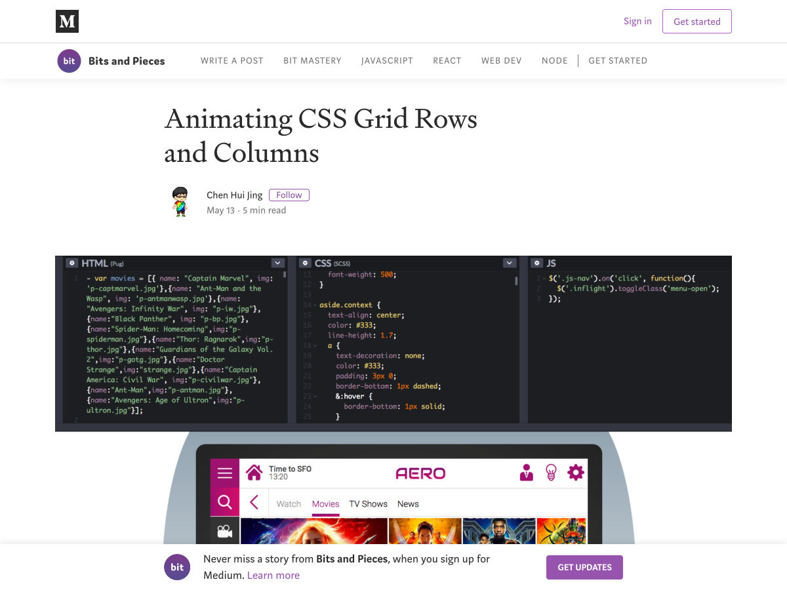Open Chen Hui Jing author name link
The width and height of the screenshot is (787, 590).
point(234,195)
